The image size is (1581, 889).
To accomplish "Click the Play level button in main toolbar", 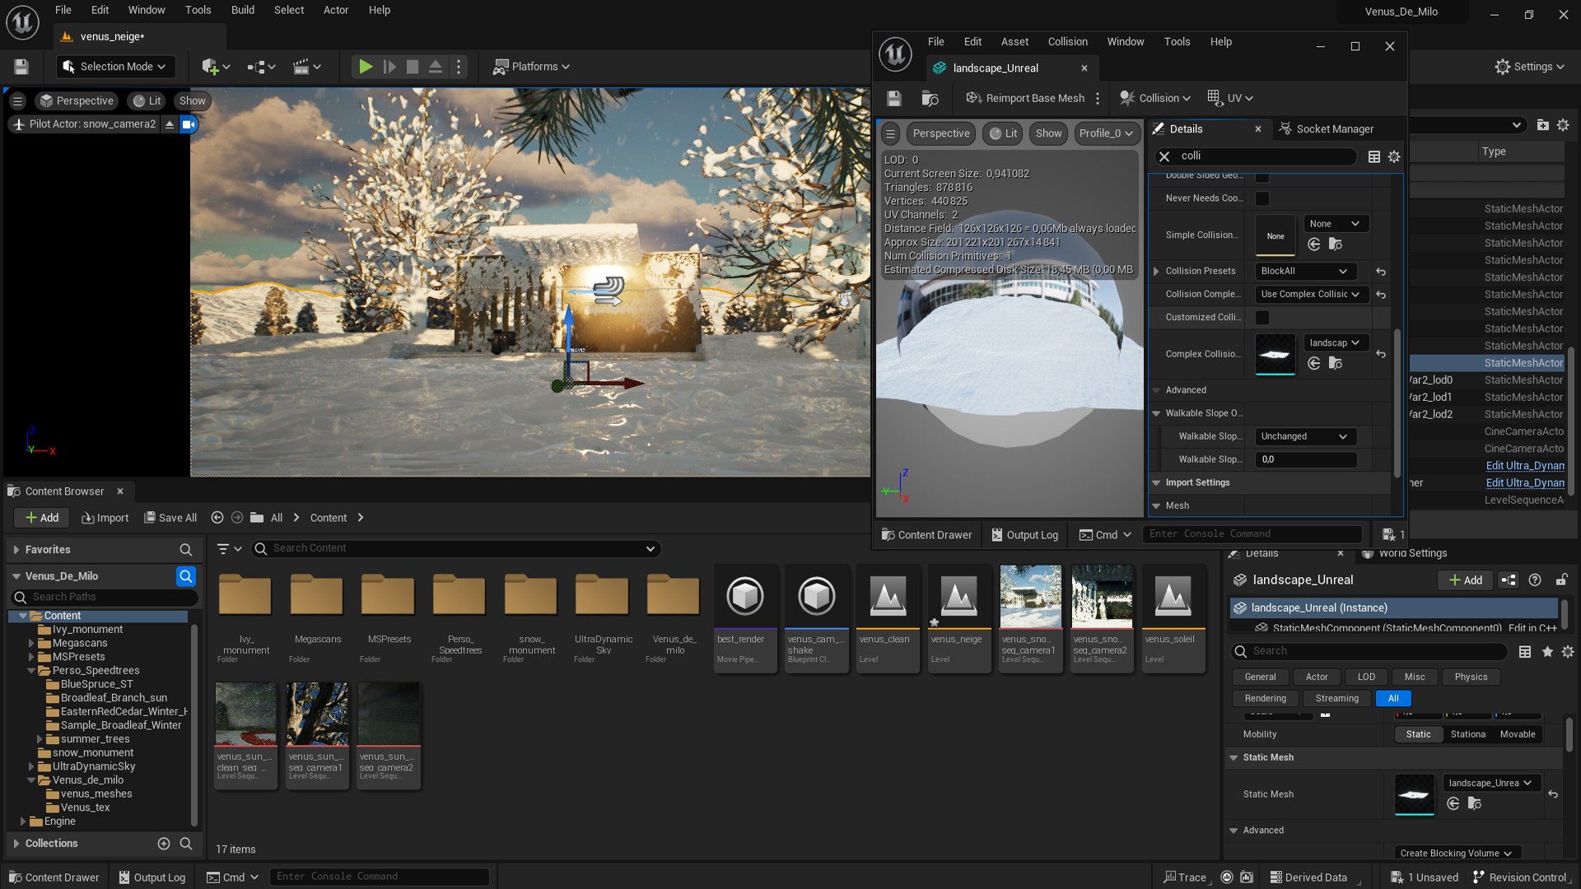I will [366, 67].
